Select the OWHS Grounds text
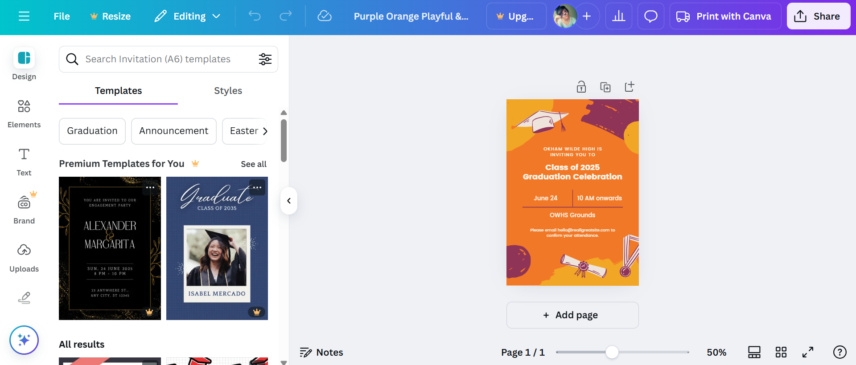This screenshot has width=856, height=365. point(572,215)
